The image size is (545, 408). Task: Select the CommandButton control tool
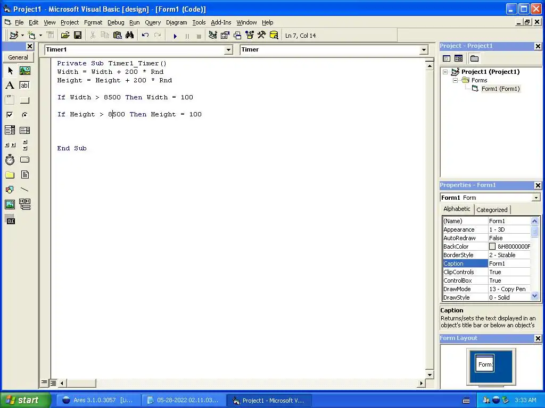24,100
